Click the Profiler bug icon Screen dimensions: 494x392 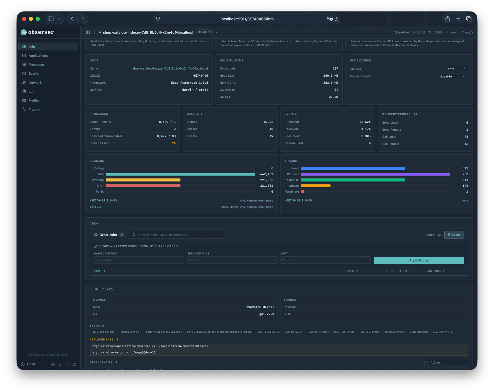(24, 100)
